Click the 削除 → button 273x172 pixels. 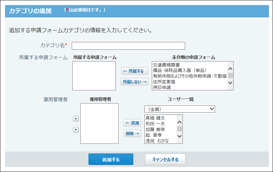(x=132, y=133)
